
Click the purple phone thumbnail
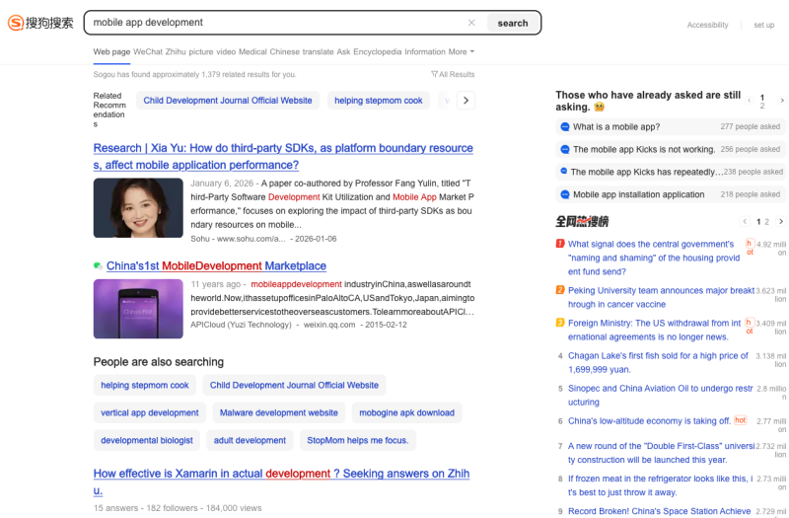click(138, 309)
